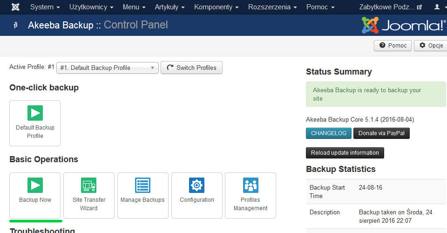The image size is (447, 233).
Task: Click the Backup Statistics heading
Action: pos(341,169)
